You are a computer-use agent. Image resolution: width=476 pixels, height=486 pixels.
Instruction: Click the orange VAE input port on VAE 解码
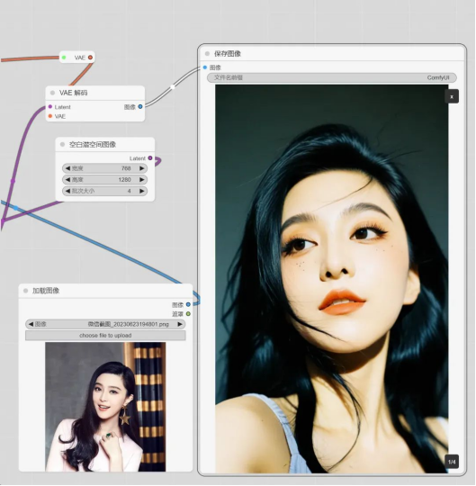[50, 116]
